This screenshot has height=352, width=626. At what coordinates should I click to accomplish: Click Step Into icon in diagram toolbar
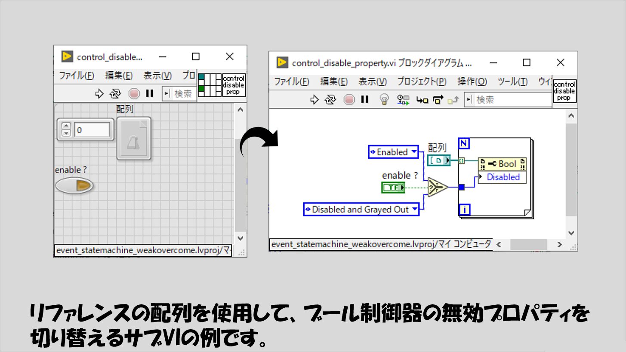pos(422,100)
